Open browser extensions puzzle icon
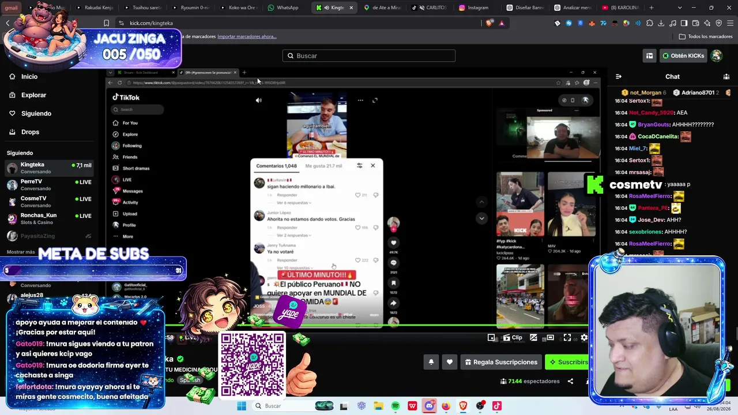The image size is (738, 415). tap(650, 23)
